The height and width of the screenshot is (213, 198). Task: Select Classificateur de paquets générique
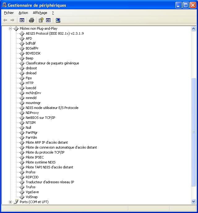point(52,63)
